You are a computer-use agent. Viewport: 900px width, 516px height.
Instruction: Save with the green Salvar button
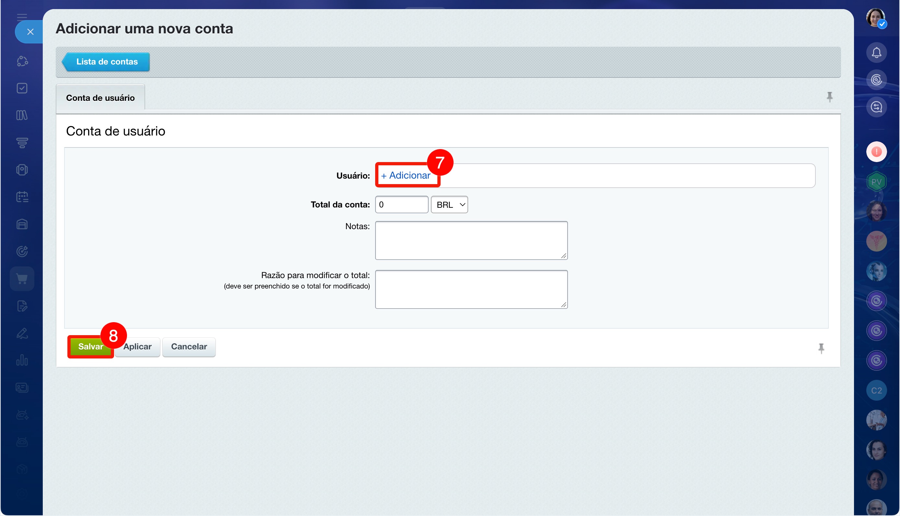[x=90, y=346]
